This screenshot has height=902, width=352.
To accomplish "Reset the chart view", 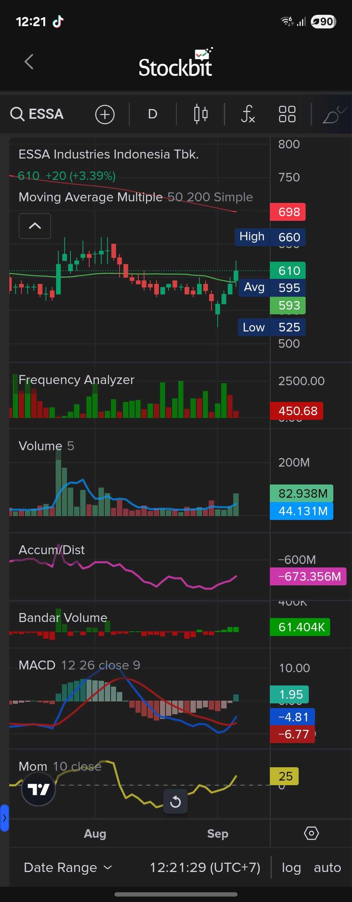I will [x=175, y=802].
